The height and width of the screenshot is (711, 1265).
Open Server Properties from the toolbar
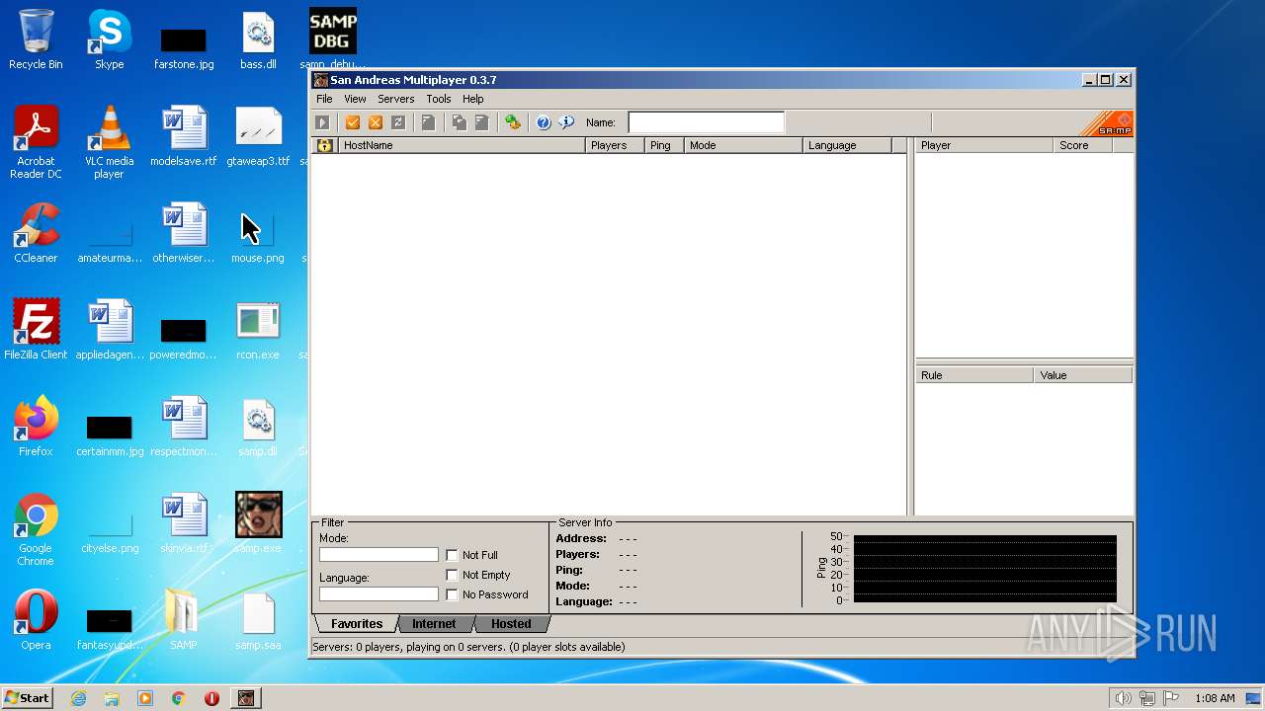pyautogui.click(x=482, y=122)
